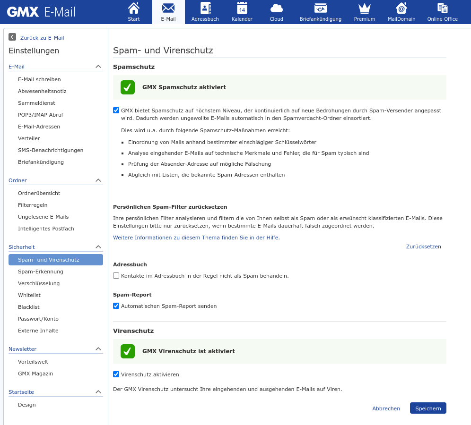Collapse the Newsletter settings section

(x=98, y=349)
